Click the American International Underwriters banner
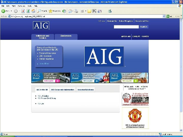The height and width of the screenshot is (137, 183). (x=135, y=99)
